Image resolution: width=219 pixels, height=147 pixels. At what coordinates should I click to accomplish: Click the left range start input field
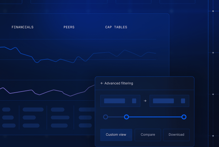[115, 101]
